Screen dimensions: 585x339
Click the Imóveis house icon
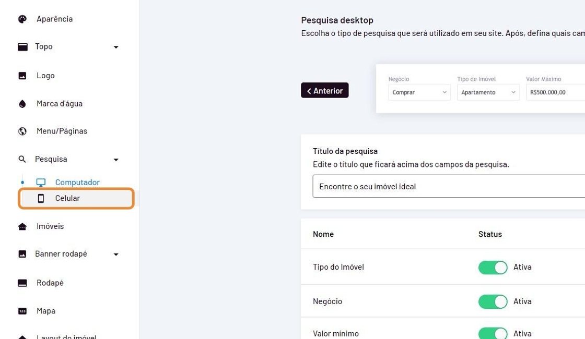tap(22, 226)
